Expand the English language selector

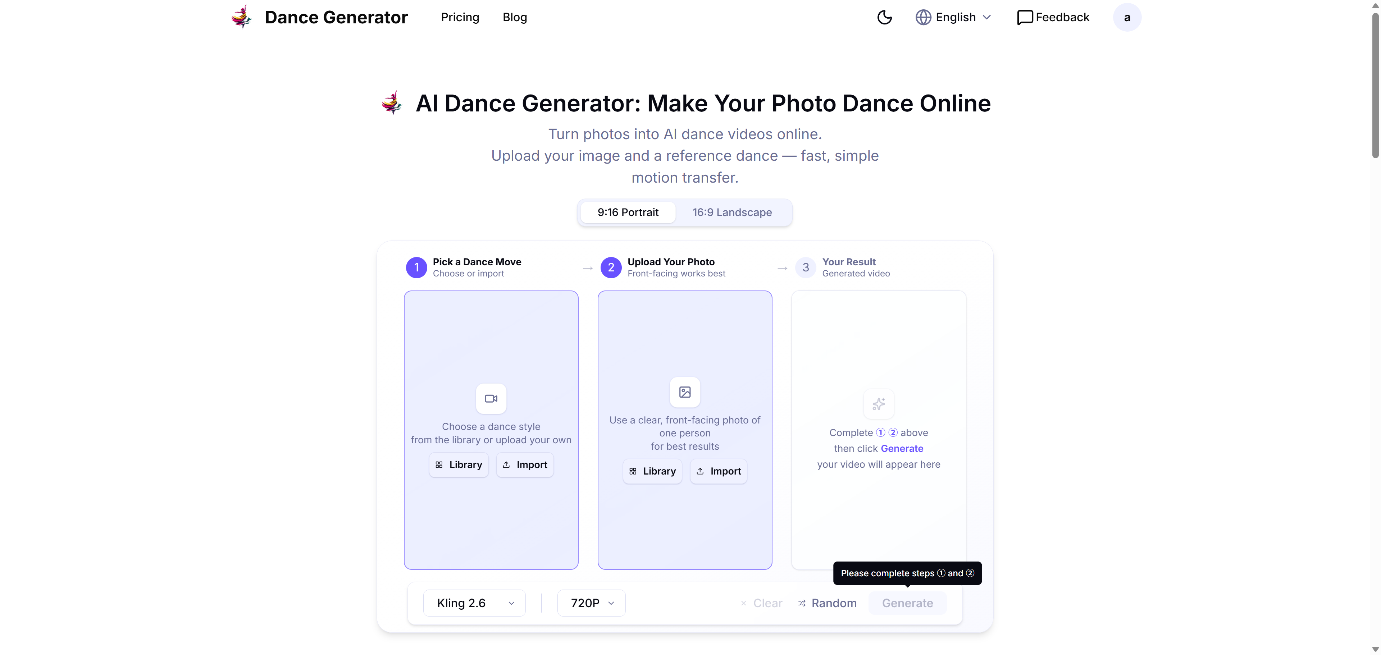click(x=954, y=17)
